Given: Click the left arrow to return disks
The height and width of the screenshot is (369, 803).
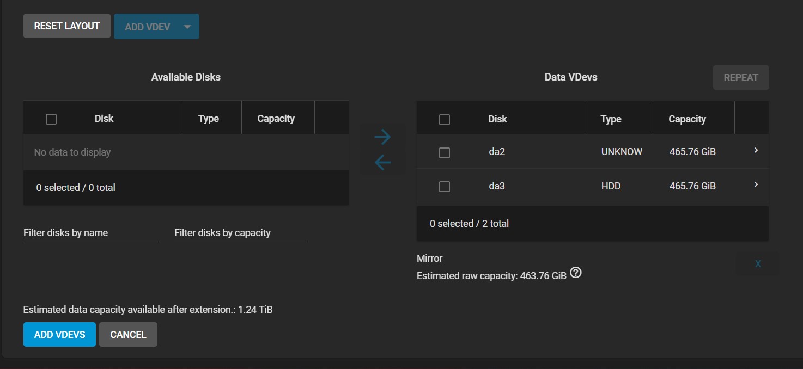Looking at the screenshot, I should click(x=382, y=162).
